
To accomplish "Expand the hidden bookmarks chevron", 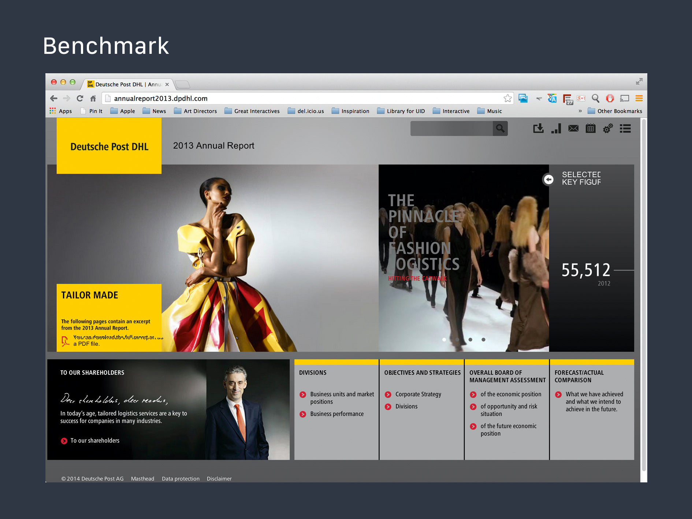I will [580, 111].
